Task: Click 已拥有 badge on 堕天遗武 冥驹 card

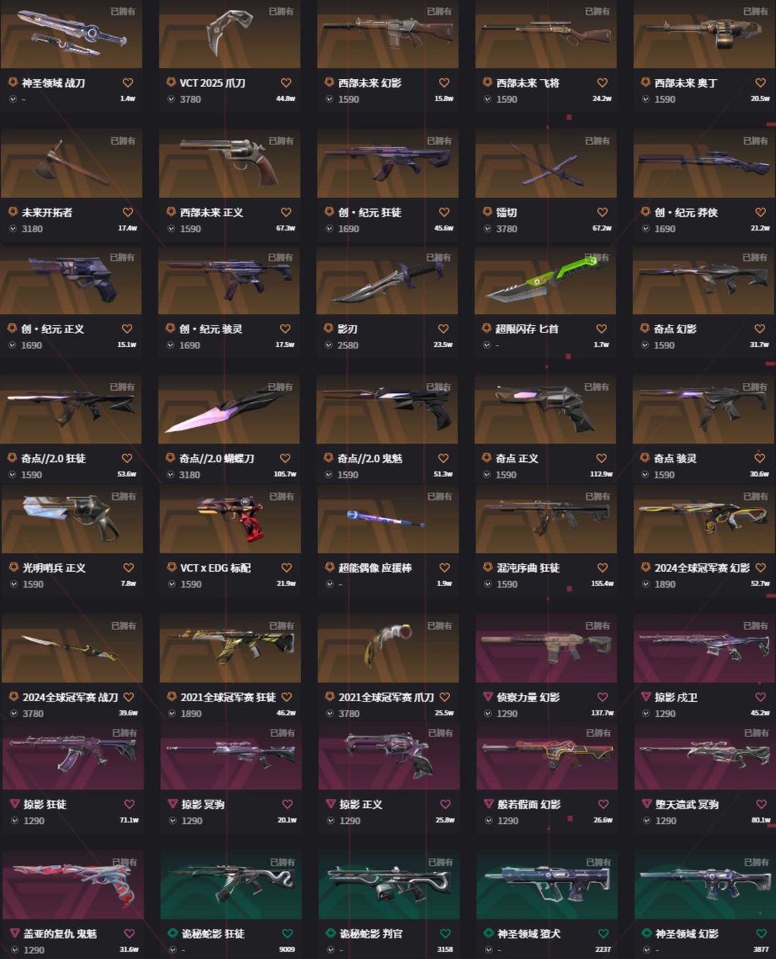Action: coord(757,733)
